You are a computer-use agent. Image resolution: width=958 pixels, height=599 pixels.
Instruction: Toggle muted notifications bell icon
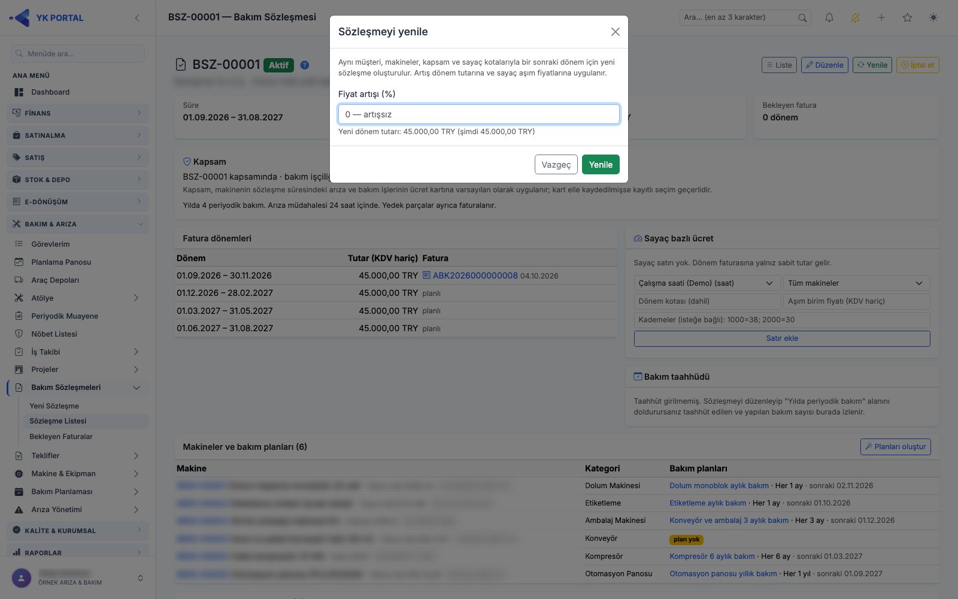[855, 17]
